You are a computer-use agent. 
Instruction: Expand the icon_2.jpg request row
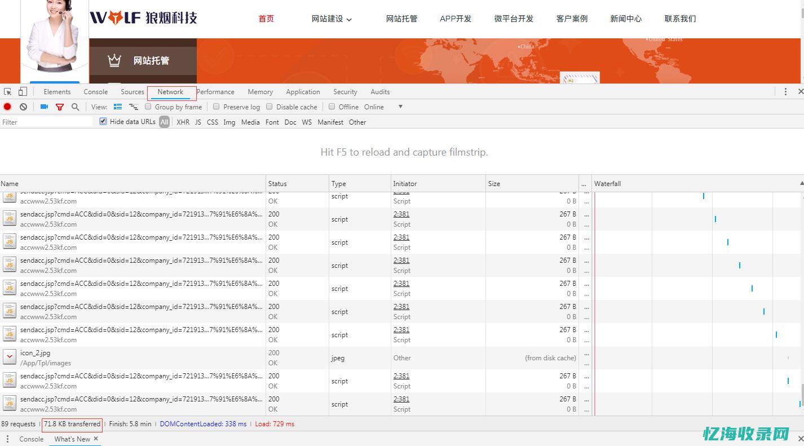[9, 357]
